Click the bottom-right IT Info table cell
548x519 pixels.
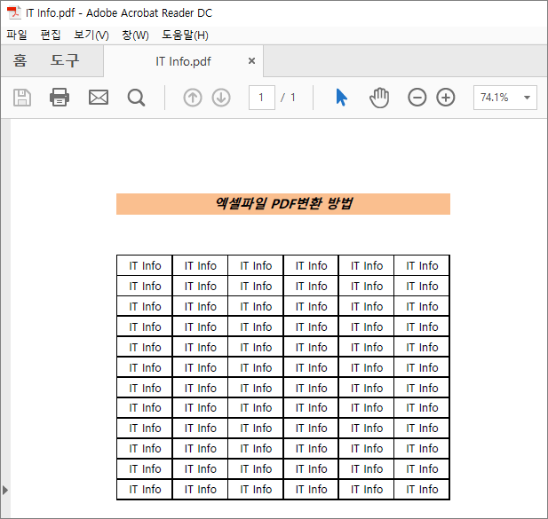tap(422, 490)
